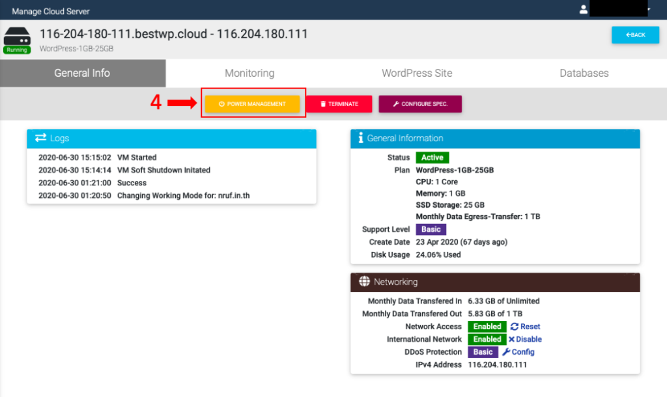Click the Basic DDoS Protection badge

pyautogui.click(x=482, y=351)
